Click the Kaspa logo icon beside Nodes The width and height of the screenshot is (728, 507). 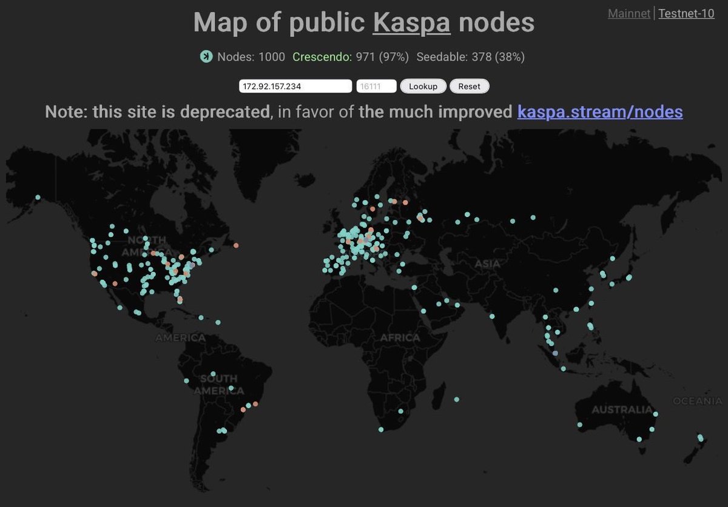click(207, 56)
